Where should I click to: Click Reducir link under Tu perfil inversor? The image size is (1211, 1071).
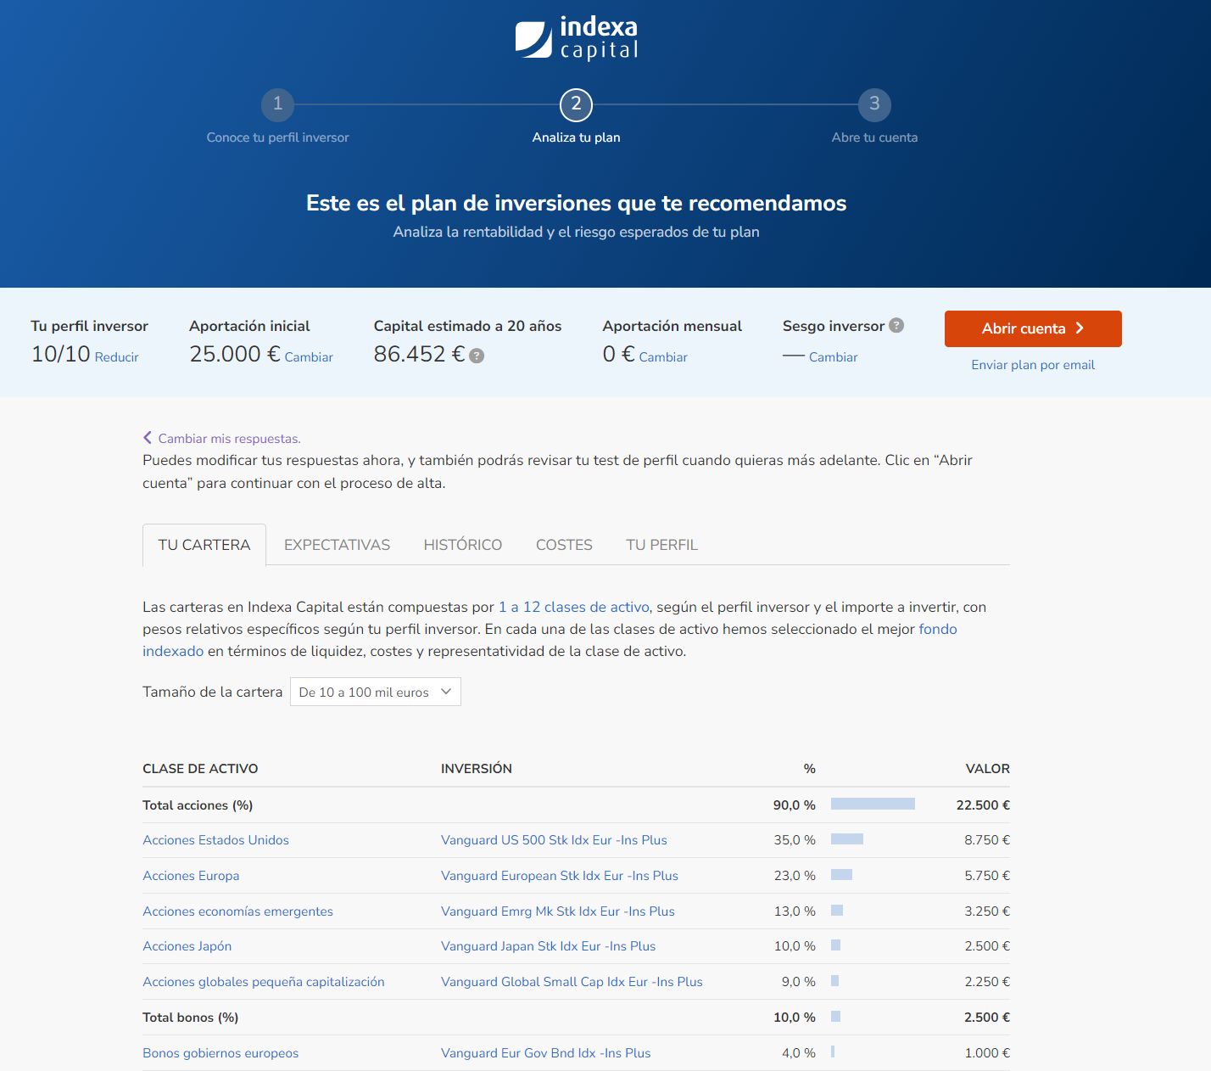(116, 357)
